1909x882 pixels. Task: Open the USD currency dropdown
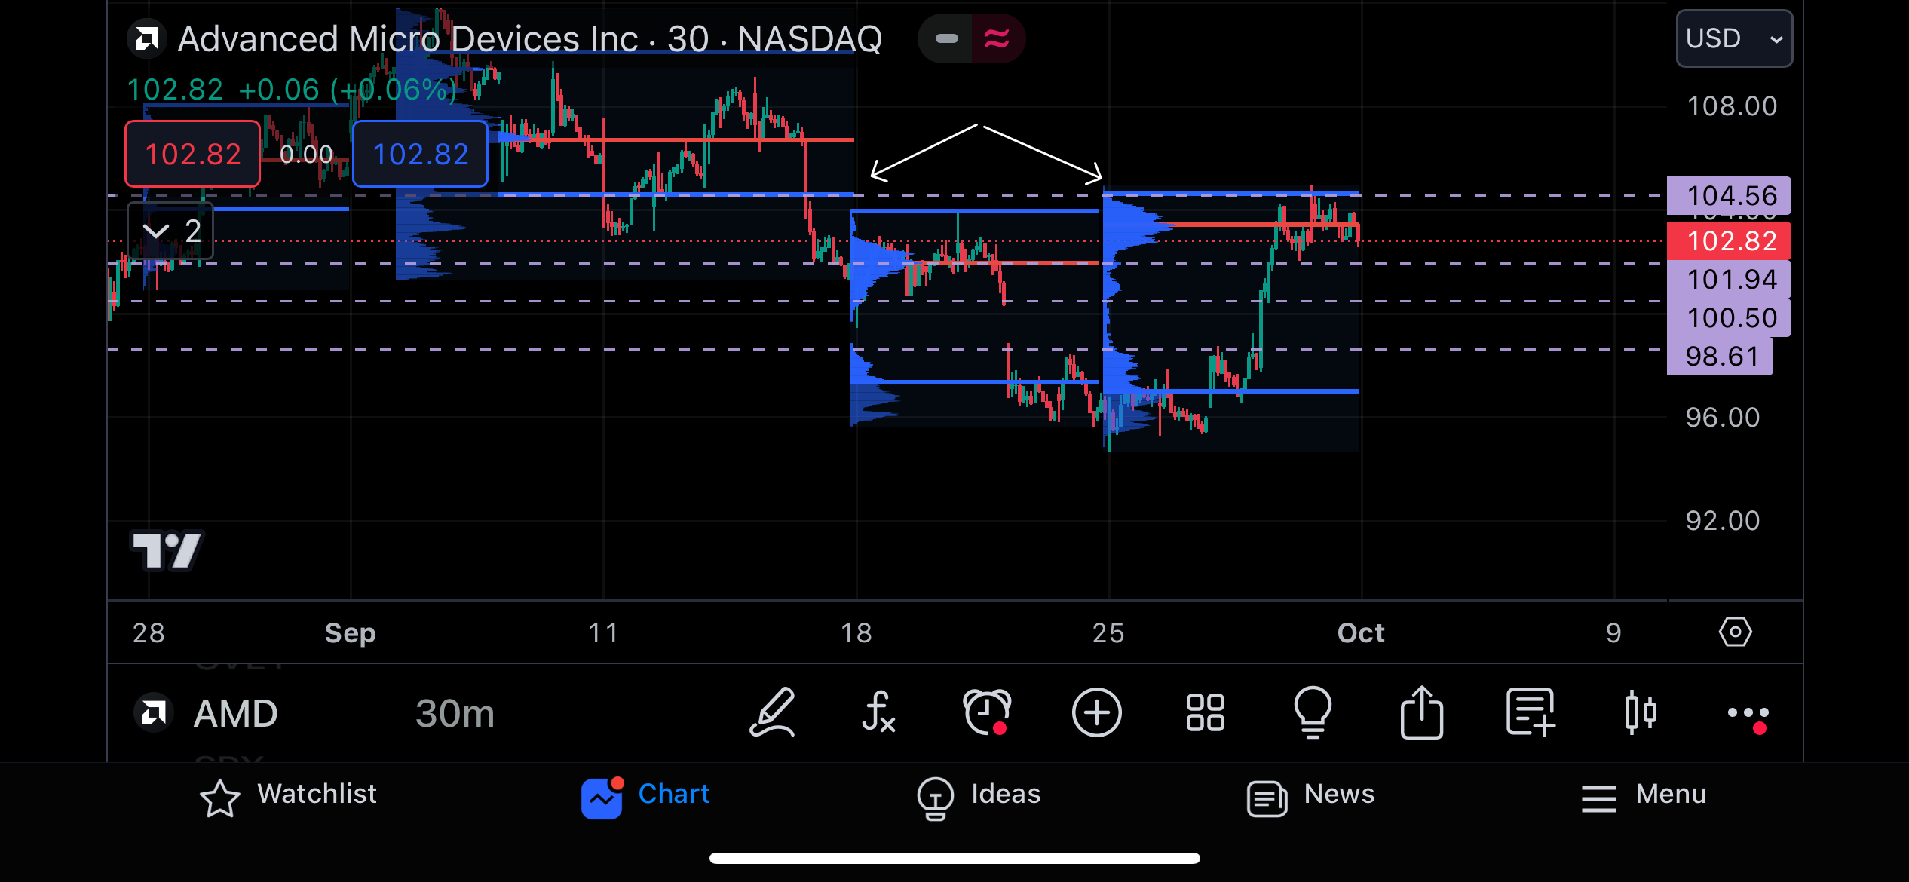[x=1733, y=38]
